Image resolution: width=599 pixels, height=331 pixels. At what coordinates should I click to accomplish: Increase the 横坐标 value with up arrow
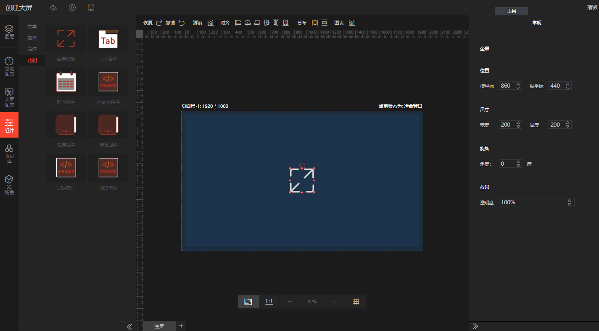(x=518, y=84)
